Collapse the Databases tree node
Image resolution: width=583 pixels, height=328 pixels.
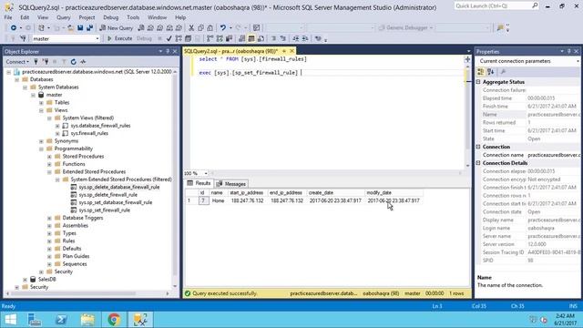(x=17, y=79)
